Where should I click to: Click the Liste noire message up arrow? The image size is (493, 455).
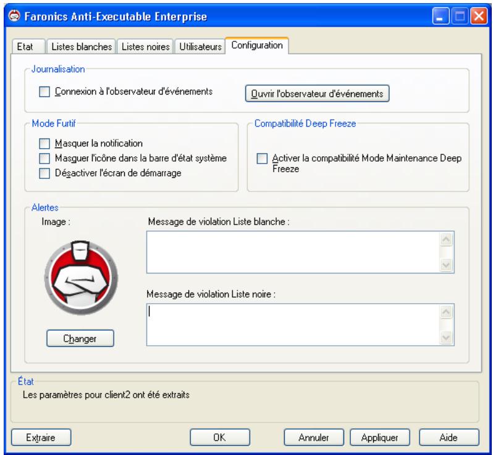pyautogui.click(x=446, y=312)
